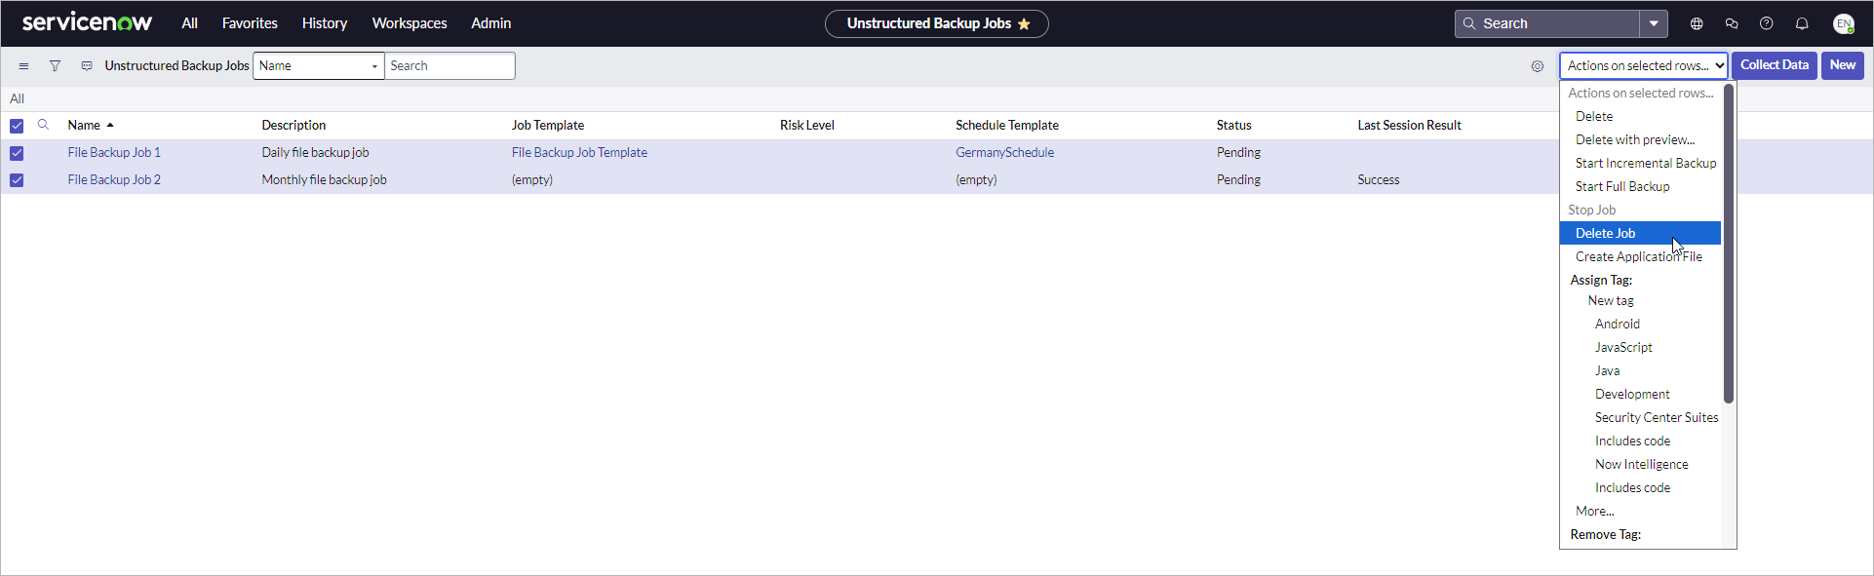Assign the JavaScript tag
This screenshot has height=576, width=1874.
(1640, 347)
